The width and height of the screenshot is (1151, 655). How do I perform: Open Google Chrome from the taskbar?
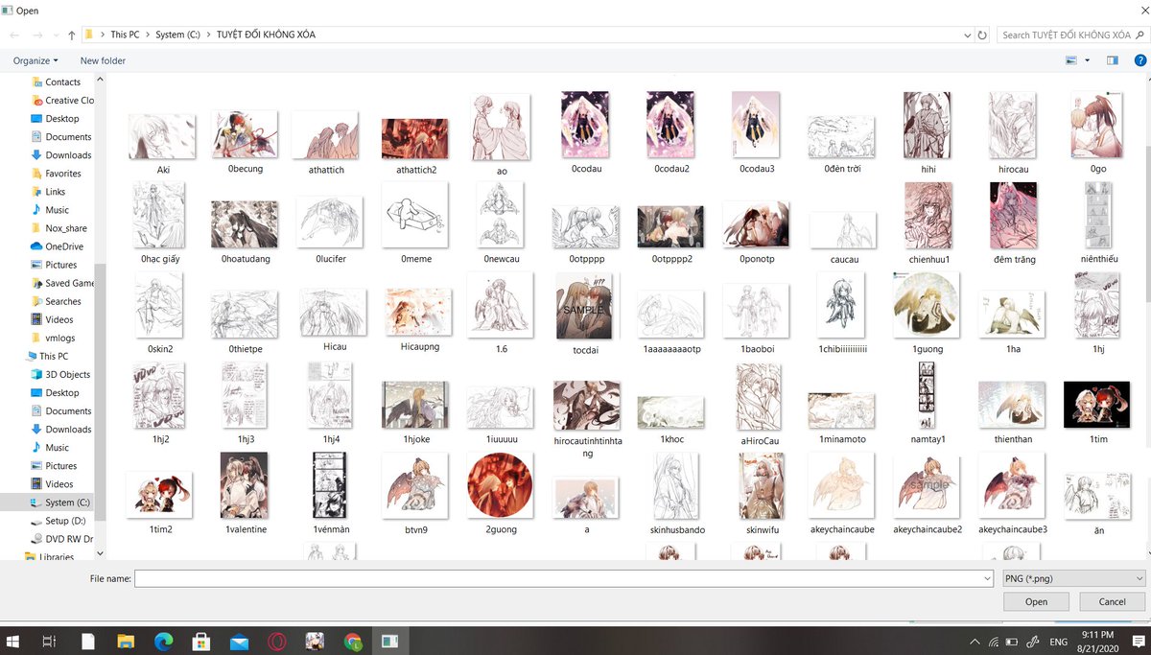353,641
